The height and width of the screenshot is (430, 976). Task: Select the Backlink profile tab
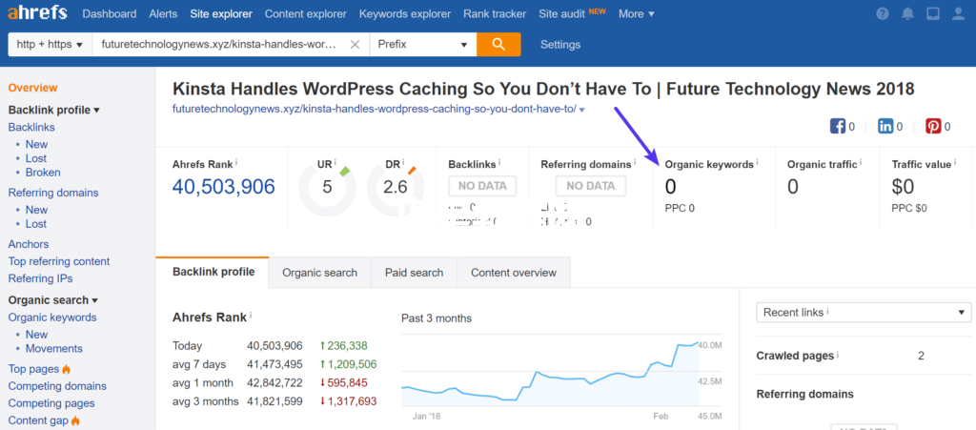click(x=213, y=272)
